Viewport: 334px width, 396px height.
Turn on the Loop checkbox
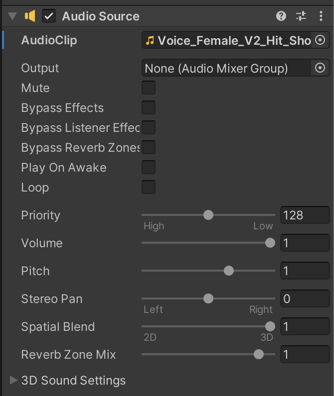149,188
